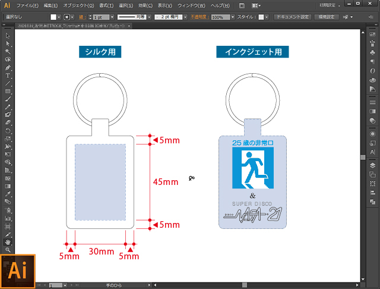This screenshot has height=289, width=380.
Task: Open the ファイル(F) menu
Action: point(28,5)
